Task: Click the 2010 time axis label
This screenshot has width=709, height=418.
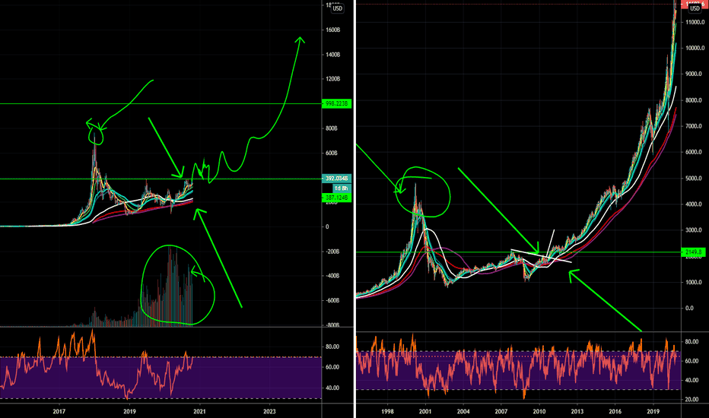Action: pyautogui.click(x=539, y=411)
